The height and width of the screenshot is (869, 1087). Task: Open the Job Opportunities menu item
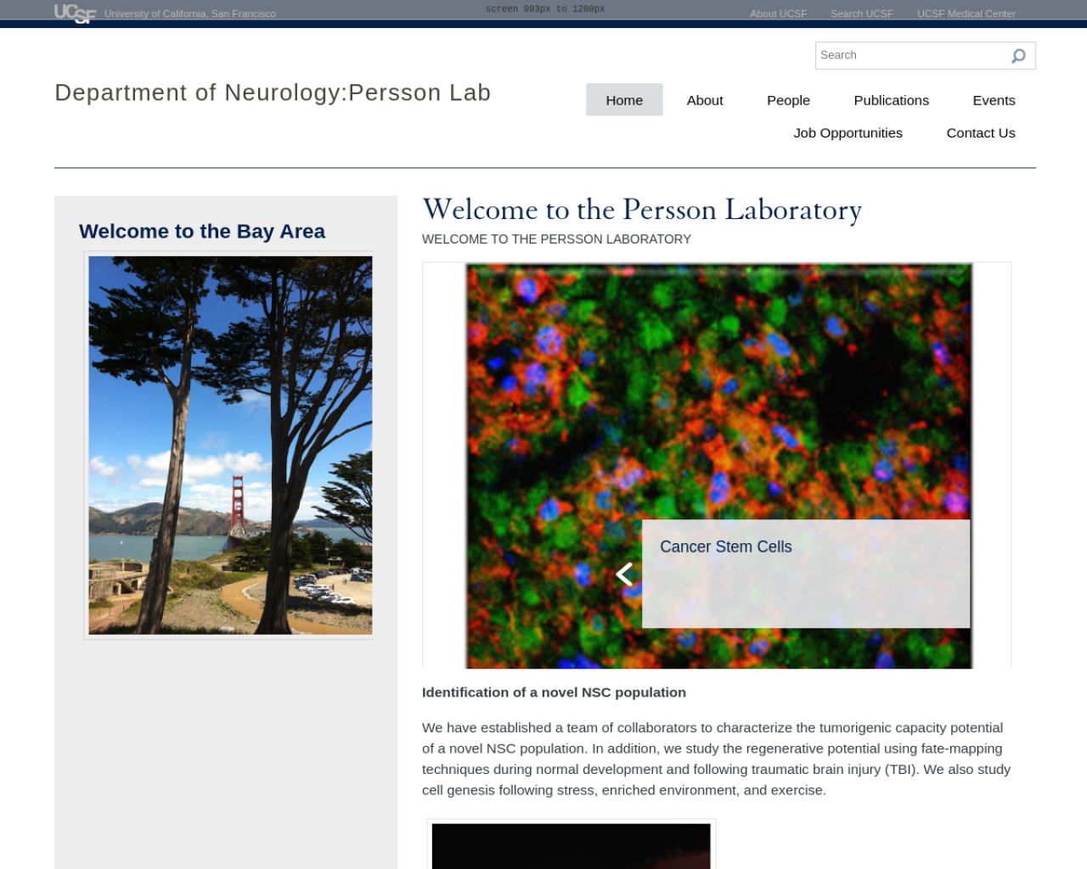coord(848,133)
